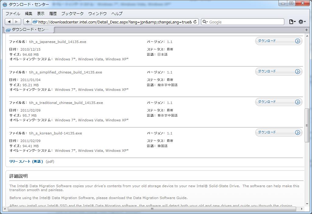Open the 履歴 menu
The image size is (312, 214).
point(53,13)
